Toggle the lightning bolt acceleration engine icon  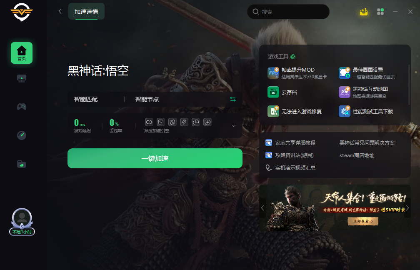pos(184,122)
